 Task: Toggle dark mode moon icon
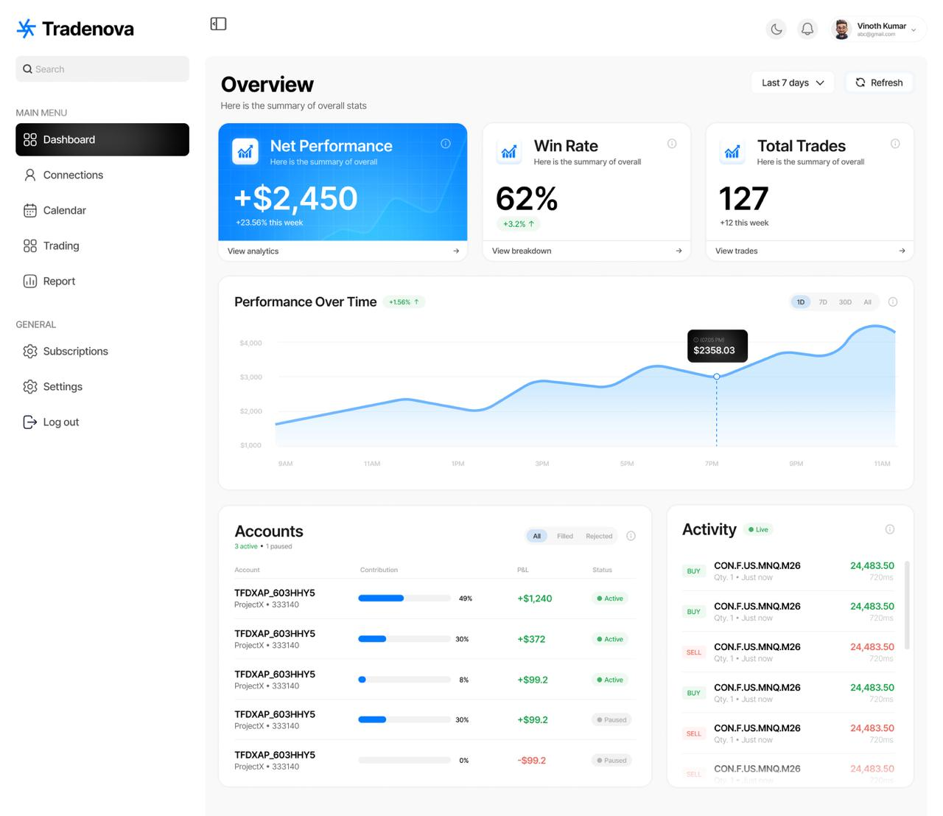777,29
